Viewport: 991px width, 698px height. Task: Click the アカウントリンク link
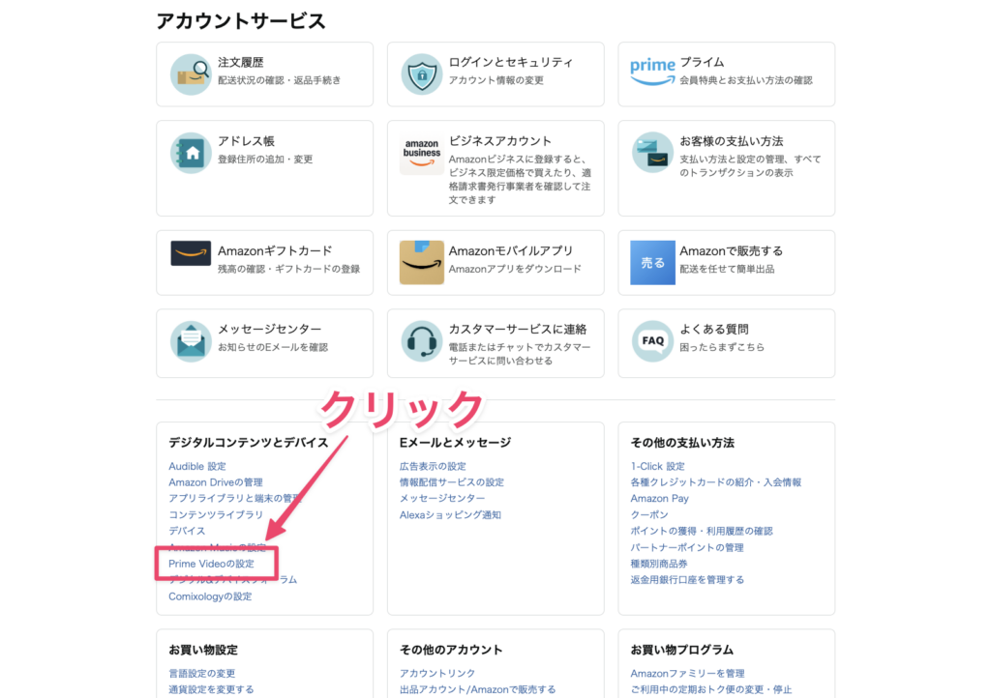point(437,674)
